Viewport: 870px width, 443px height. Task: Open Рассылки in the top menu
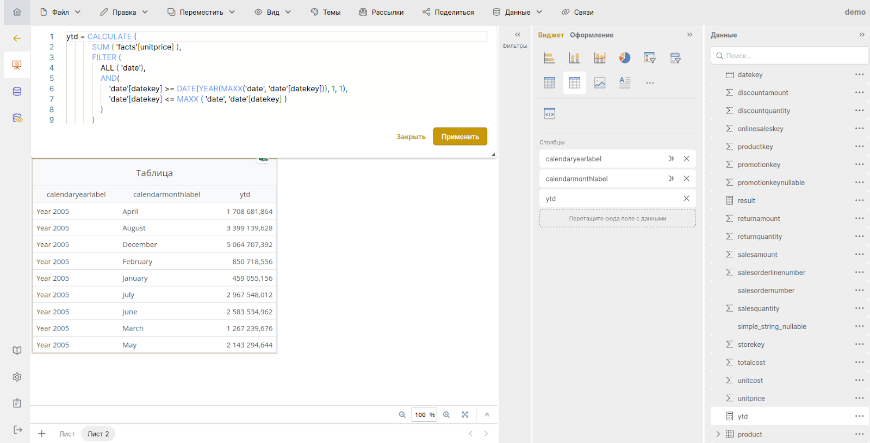[381, 12]
